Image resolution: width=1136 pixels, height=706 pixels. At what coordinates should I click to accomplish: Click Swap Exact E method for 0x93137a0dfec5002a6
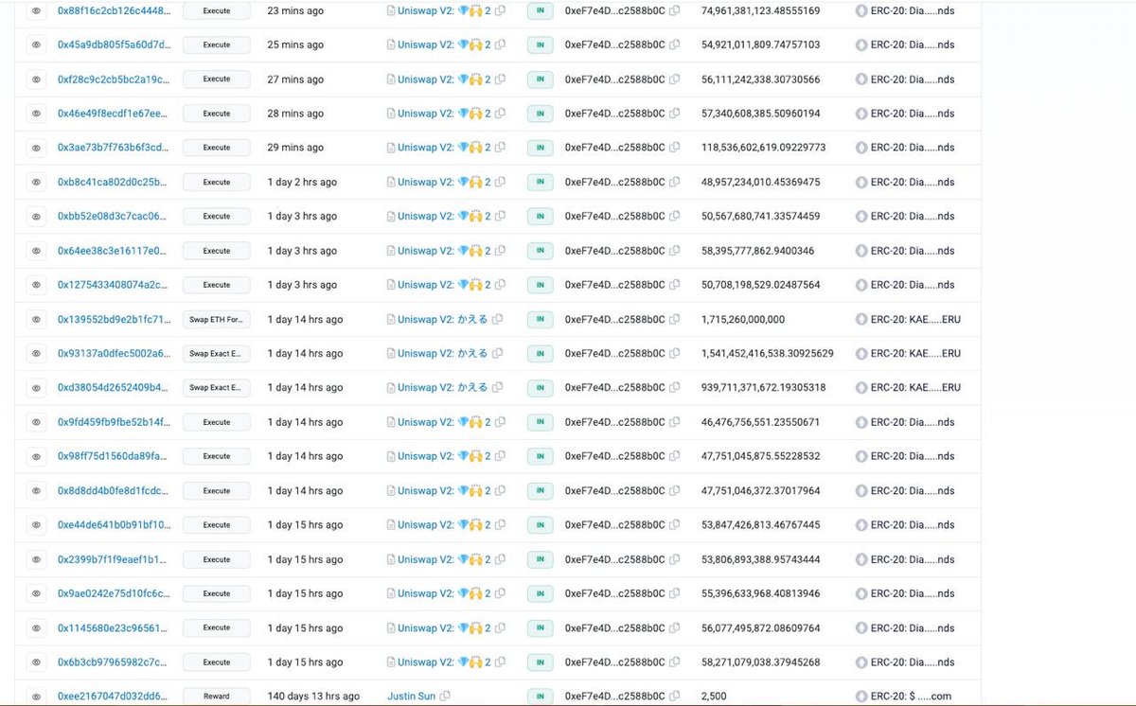pyautogui.click(x=216, y=353)
